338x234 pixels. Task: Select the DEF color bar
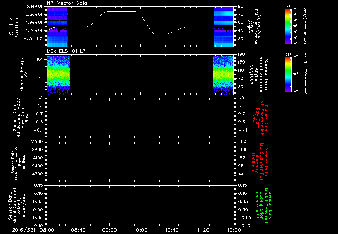pyautogui.click(x=288, y=74)
